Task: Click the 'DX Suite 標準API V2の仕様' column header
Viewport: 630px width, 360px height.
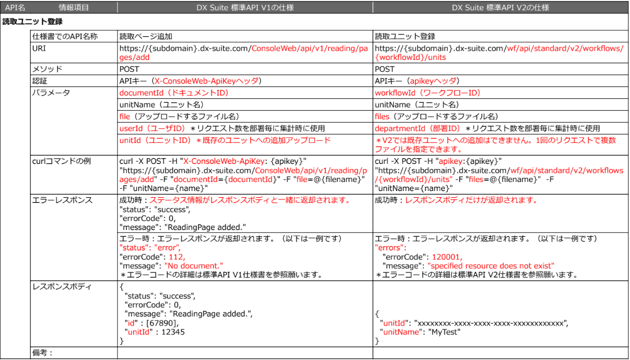Action: (x=500, y=7)
